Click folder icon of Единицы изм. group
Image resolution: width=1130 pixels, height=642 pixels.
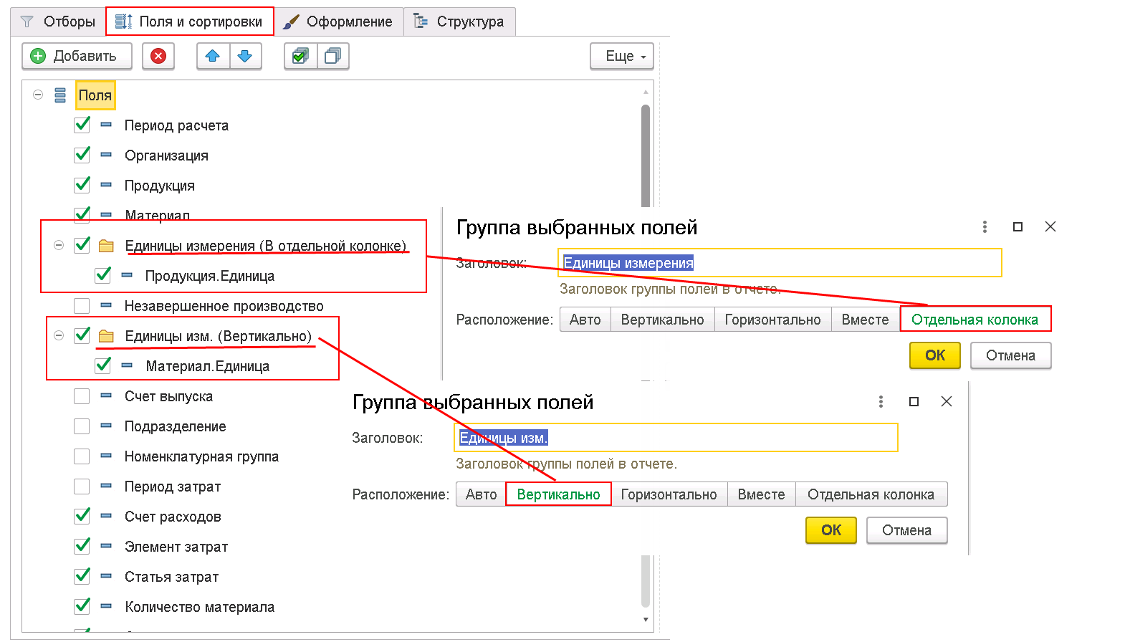[106, 336]
